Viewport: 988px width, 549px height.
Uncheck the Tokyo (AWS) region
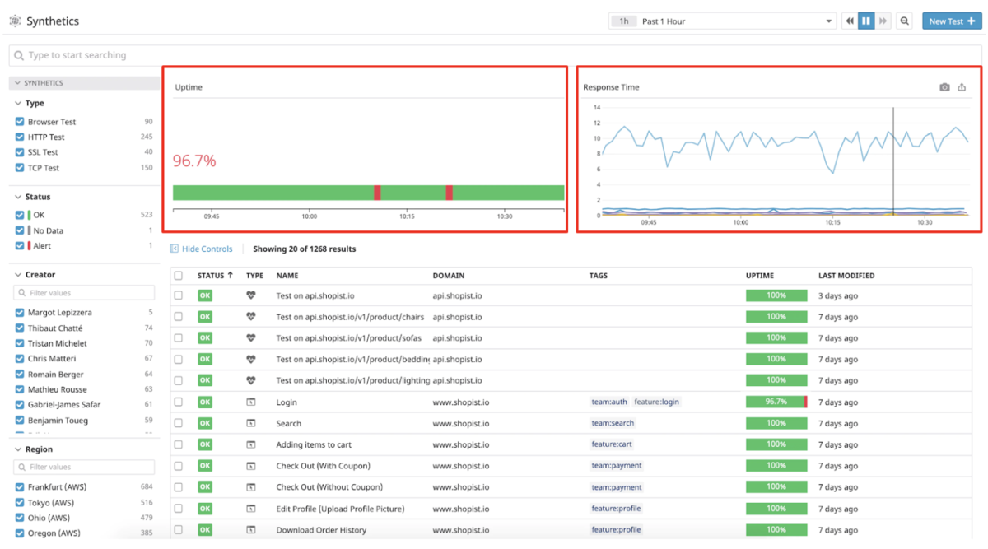[20, 503]
